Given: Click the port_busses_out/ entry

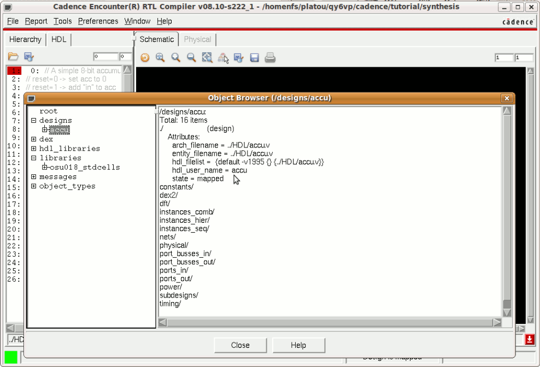Looking at the screenshot, I should 187,262.
